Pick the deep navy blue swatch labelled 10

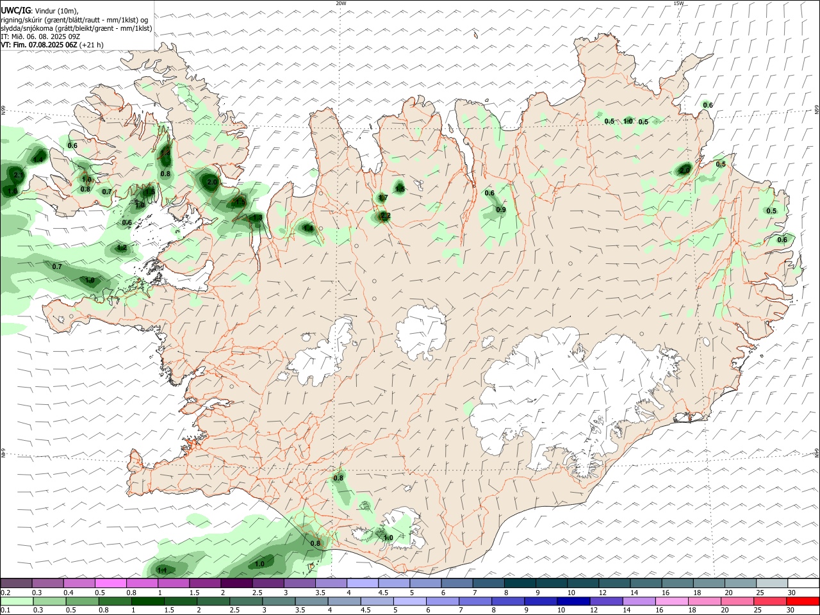573,602
